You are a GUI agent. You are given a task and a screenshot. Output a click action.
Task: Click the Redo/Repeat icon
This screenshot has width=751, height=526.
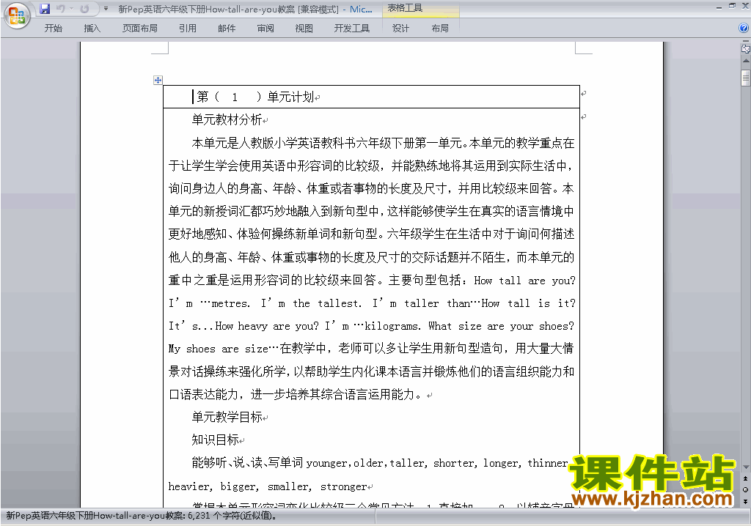point(84,9)
